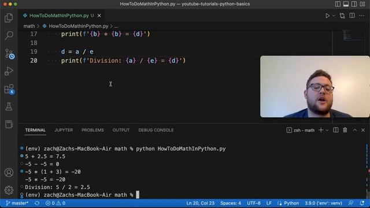Open the Run options dropdown arrow
370x208 pixels.
tap(334, 16)
